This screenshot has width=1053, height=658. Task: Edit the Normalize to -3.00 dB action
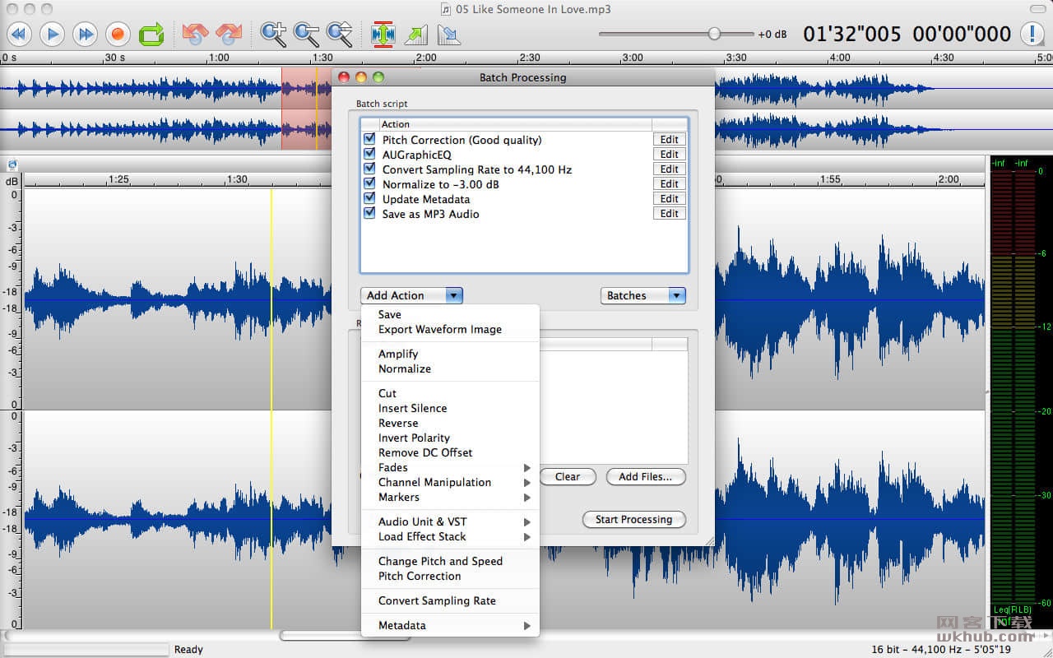pyautogui.click(x=670, y=184)
